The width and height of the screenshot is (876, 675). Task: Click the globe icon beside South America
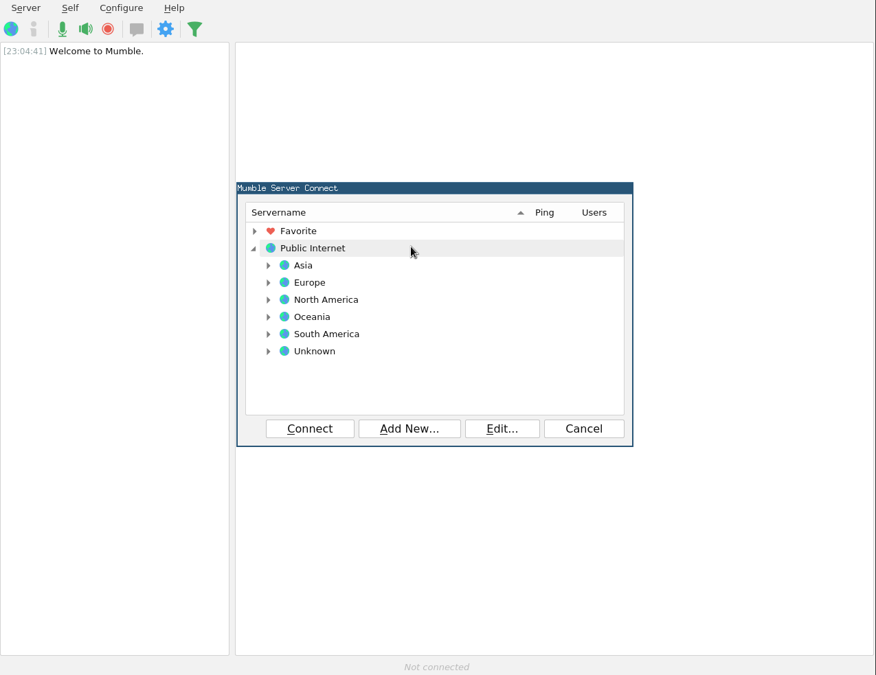coord(284,334)
